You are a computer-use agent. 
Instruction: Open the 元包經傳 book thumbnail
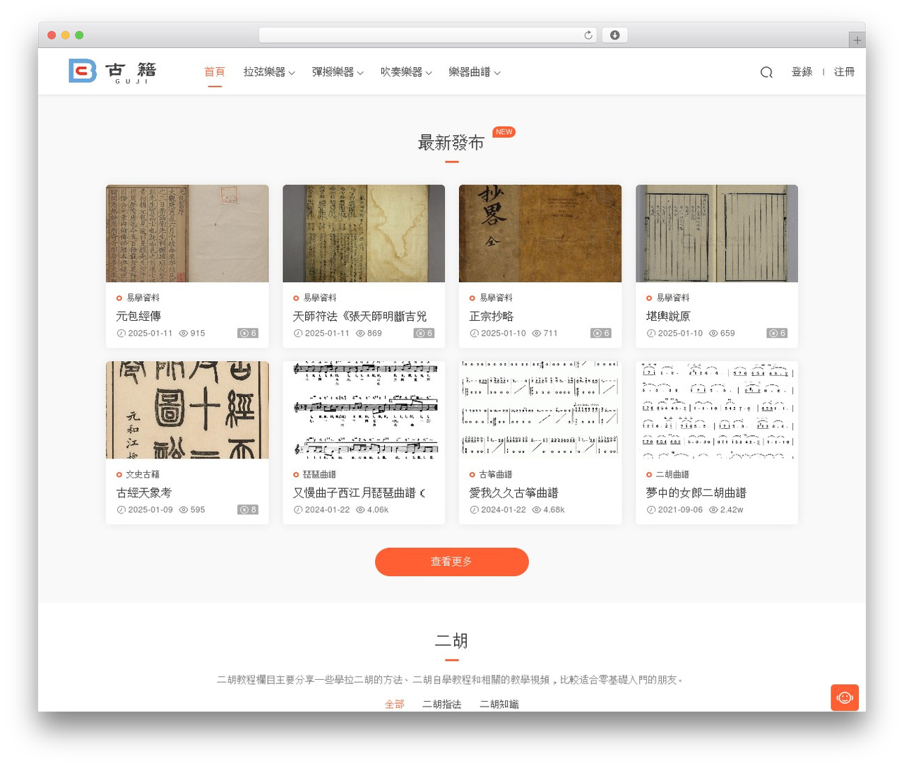click(187, 233)
